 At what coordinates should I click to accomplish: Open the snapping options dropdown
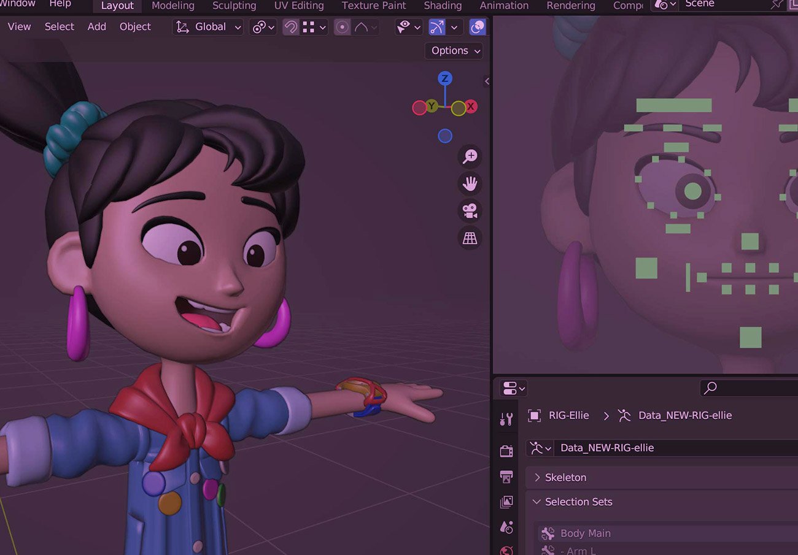(x=314, y=27)
